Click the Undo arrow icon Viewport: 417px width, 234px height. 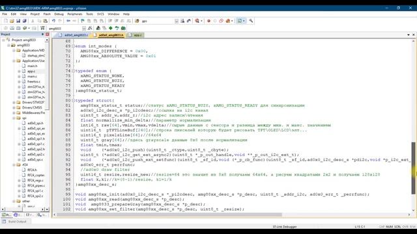53,21
